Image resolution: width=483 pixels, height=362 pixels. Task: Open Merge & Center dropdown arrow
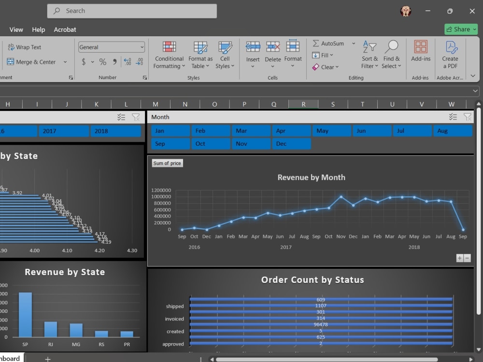tap(65, 62)
